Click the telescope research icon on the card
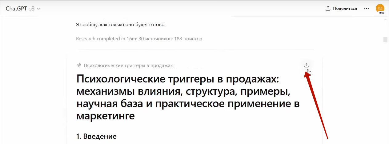Viewport: 389px width, 144px height. pos(79,66)
